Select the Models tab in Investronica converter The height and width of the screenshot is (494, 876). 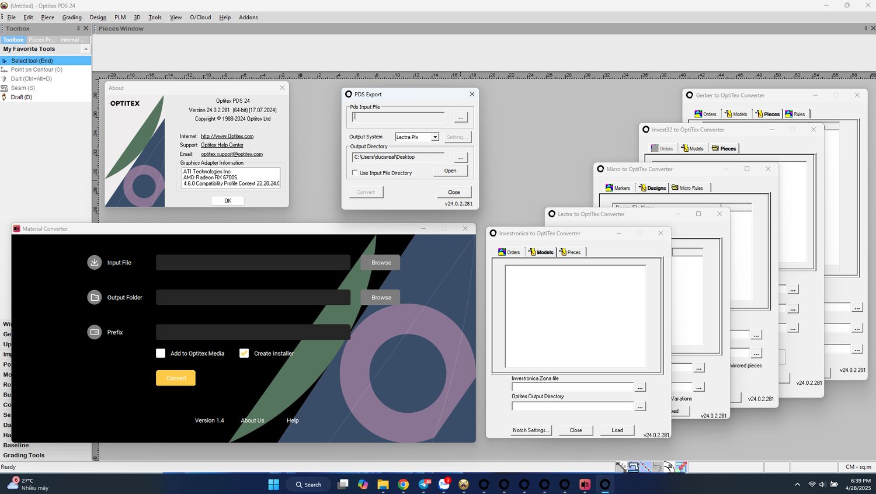(x=541, y=252)
